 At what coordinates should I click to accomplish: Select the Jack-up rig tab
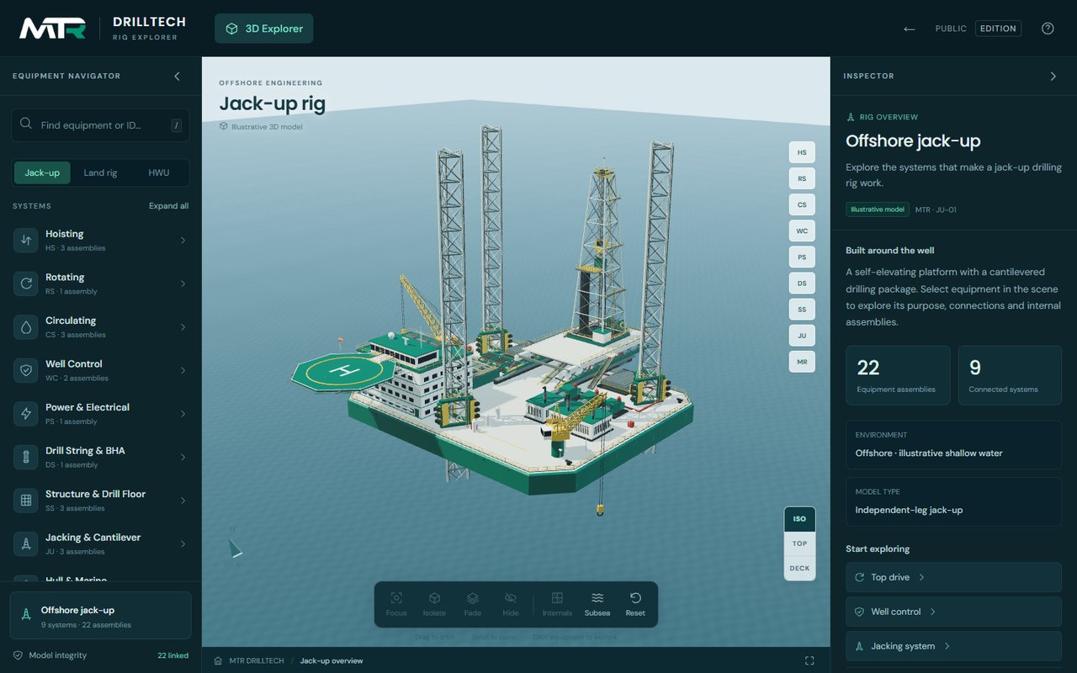point(42,172)
